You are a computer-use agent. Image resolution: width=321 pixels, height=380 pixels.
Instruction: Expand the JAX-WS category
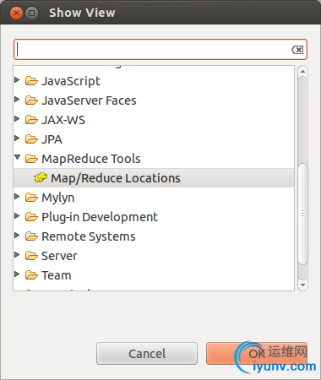17,119
